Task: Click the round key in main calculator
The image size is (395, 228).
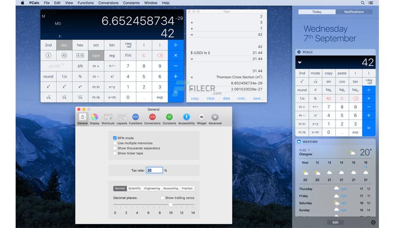Action: [48, 76]
